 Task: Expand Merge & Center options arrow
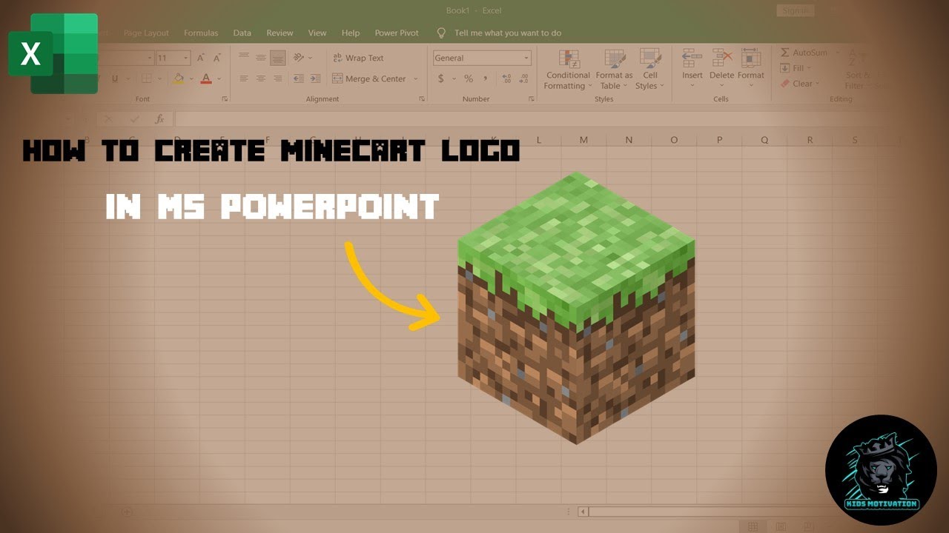[415, 78]
